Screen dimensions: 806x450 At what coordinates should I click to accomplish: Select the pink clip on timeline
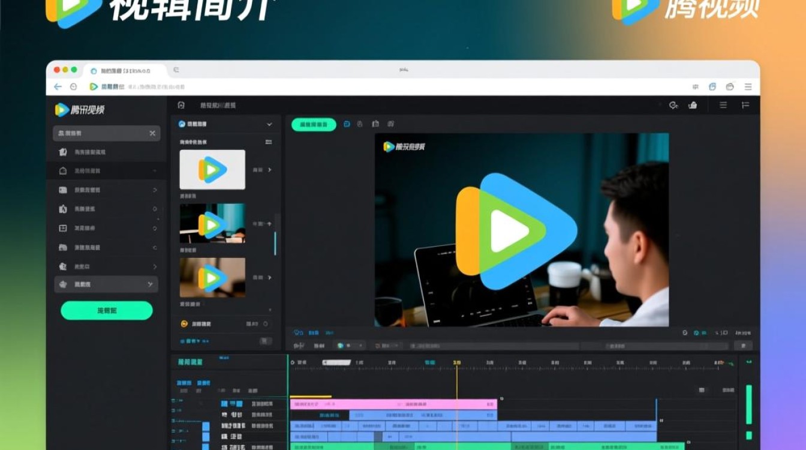tap(393, 404)
